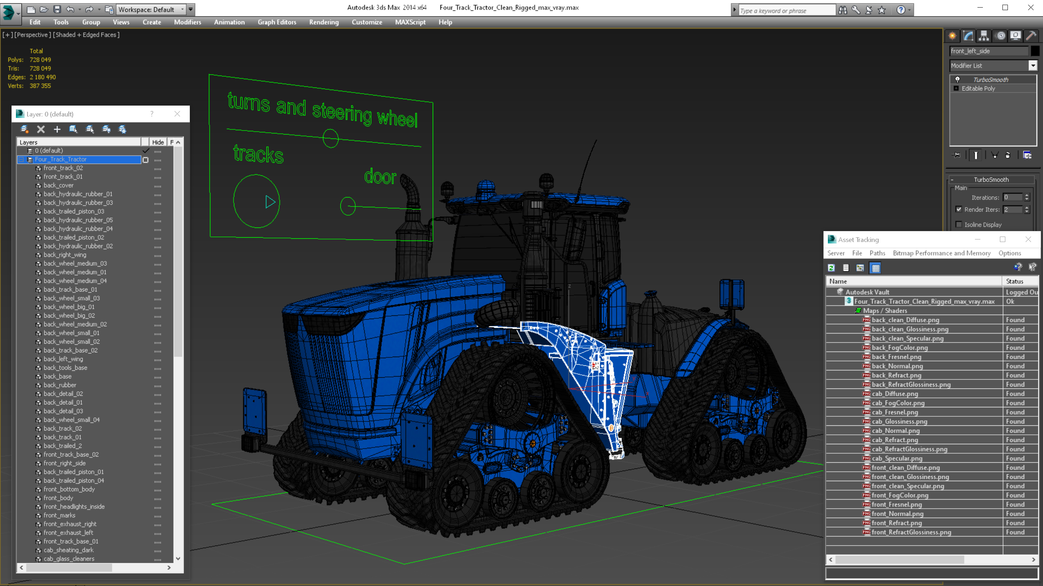1043x586 pixels.
Task: Click Save File icon in quick toolbar
Action: 57,9
